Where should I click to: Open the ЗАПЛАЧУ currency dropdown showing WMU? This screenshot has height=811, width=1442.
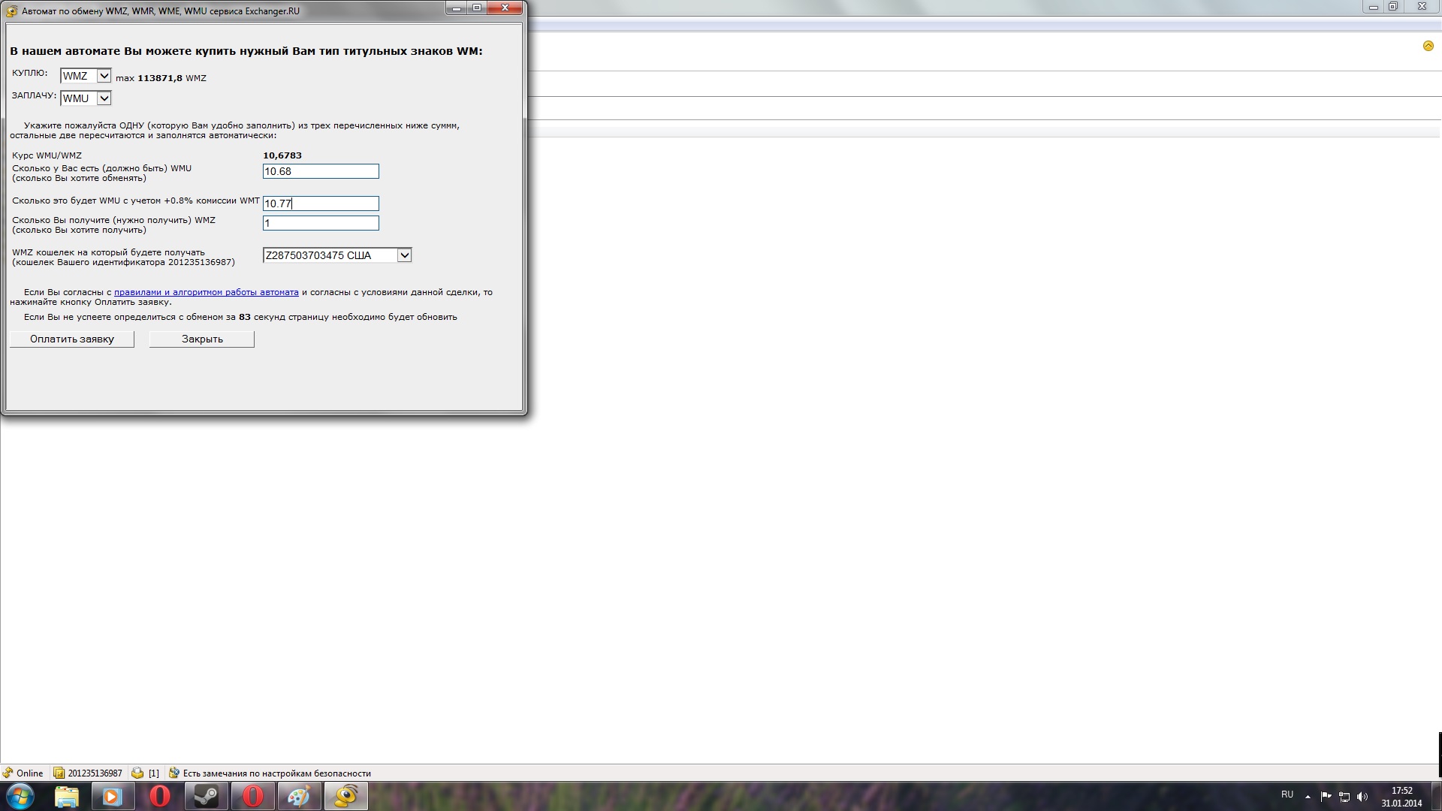point(86,98)
